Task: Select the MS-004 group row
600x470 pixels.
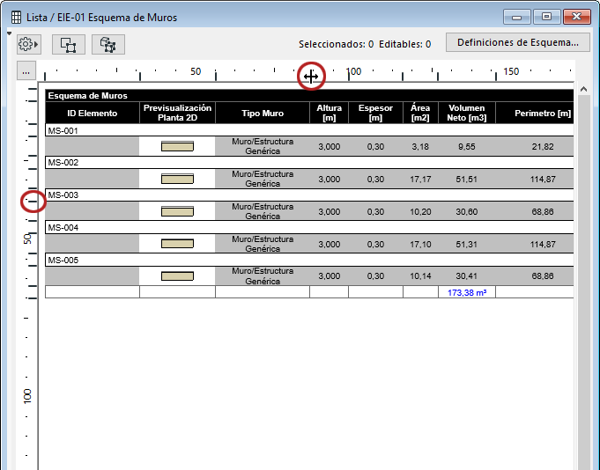Action: pos(309,227)
